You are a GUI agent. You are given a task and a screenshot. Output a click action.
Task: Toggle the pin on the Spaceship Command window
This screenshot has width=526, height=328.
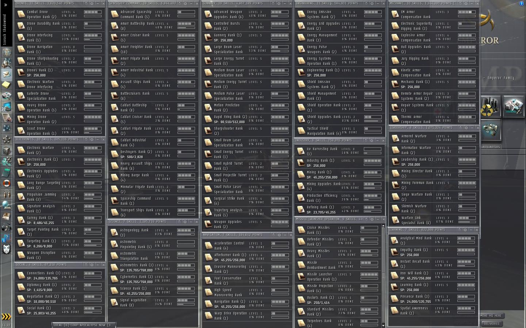tap(179, 3)
